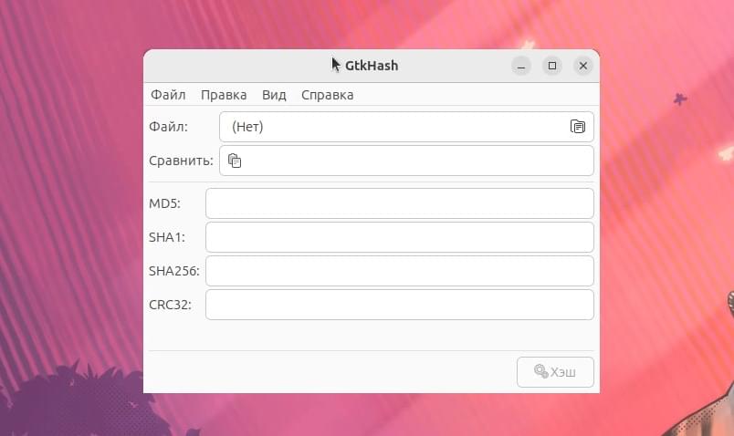Click the SHA256: label
Viewport: 734px width, 436px height.
174,271
